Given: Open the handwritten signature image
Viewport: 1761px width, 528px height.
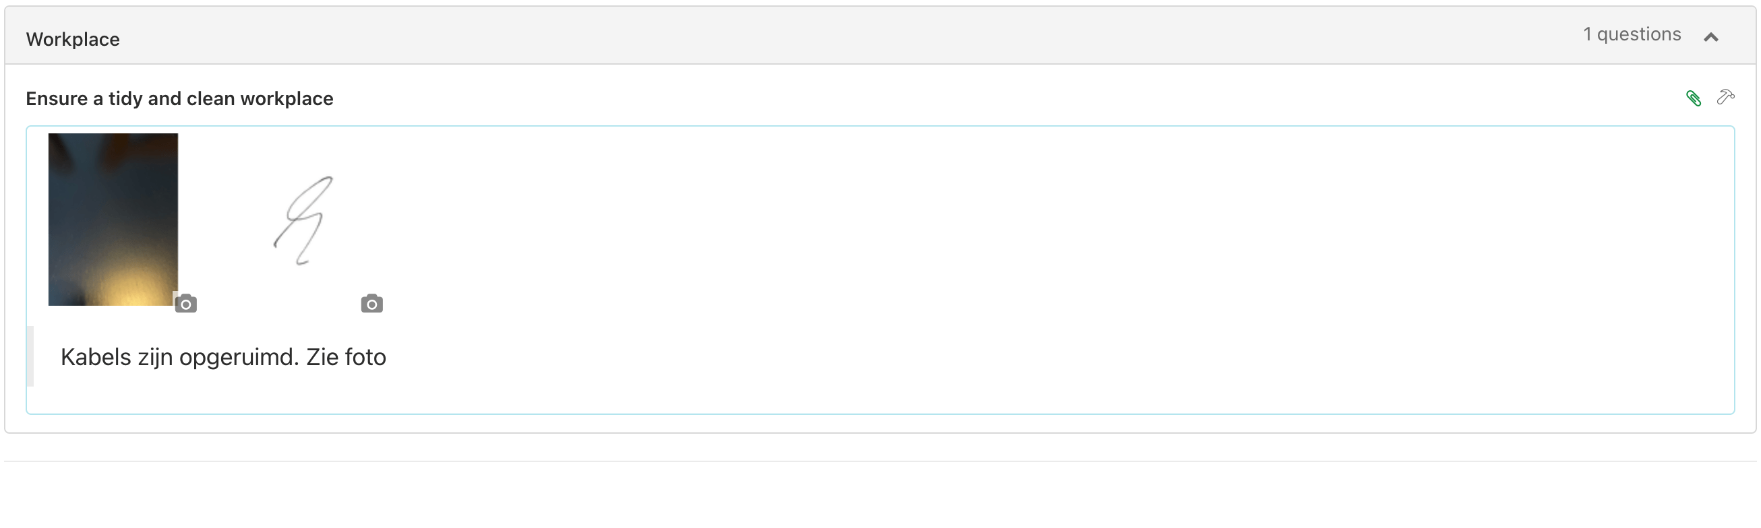Looking at the screenshot, I should tap(303, 220).
